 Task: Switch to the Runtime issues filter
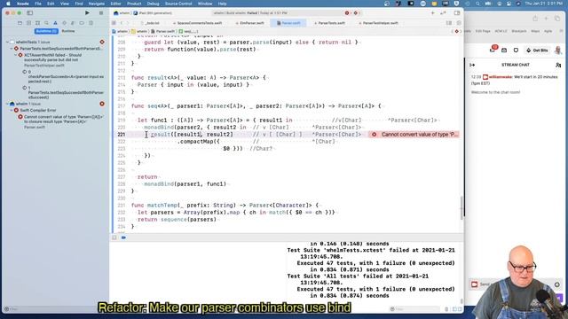click(x=68, y=31)
